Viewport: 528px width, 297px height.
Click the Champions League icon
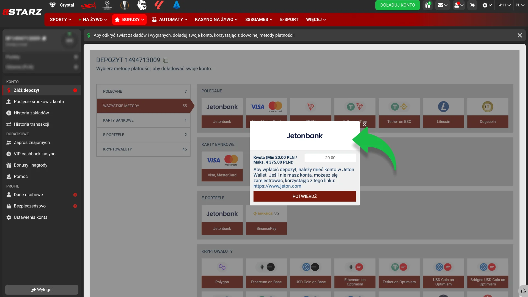[x=107, y=5]
